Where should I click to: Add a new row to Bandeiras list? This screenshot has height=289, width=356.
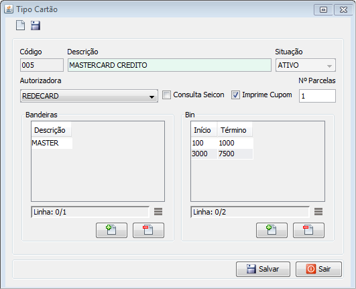tap(111, 230)
